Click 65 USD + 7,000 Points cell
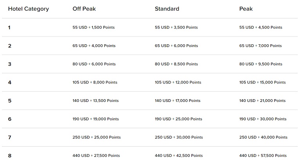 (x=261, y=46)
